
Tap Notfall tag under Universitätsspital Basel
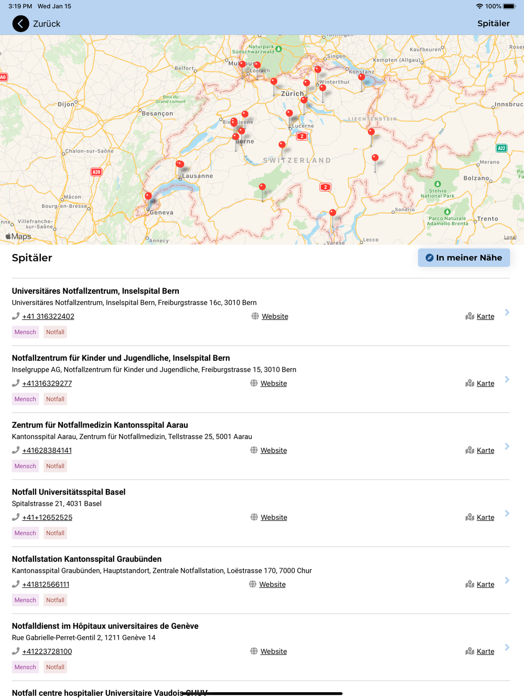55,533
